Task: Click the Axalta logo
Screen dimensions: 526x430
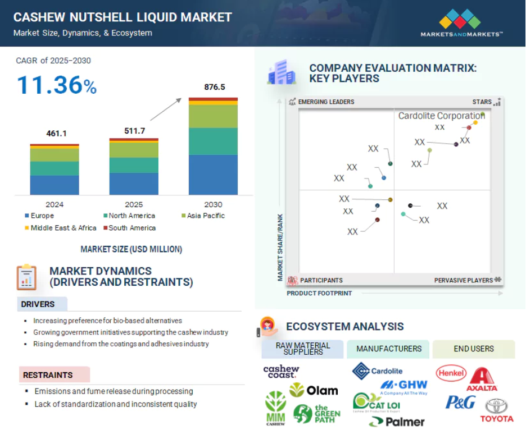Action: (x=482, y=379)
